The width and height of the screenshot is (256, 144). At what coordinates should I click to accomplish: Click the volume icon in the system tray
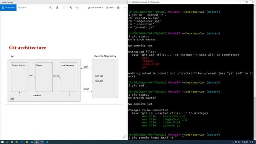coord(239,142)
